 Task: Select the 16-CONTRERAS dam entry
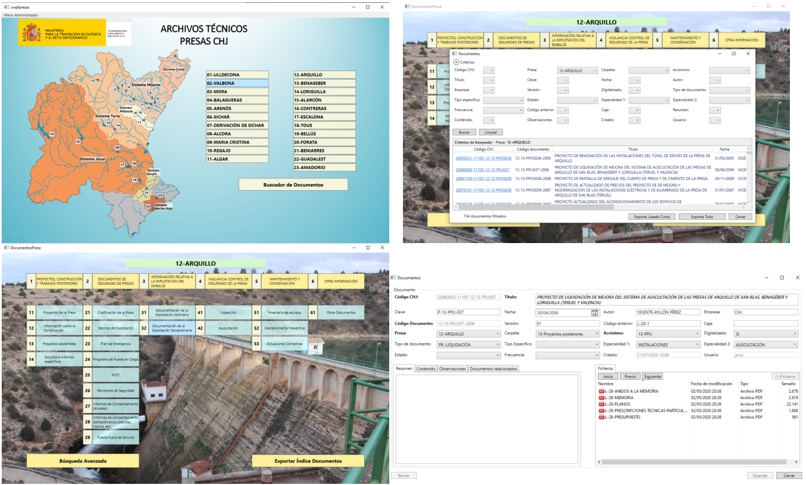(x=324, y=108)
